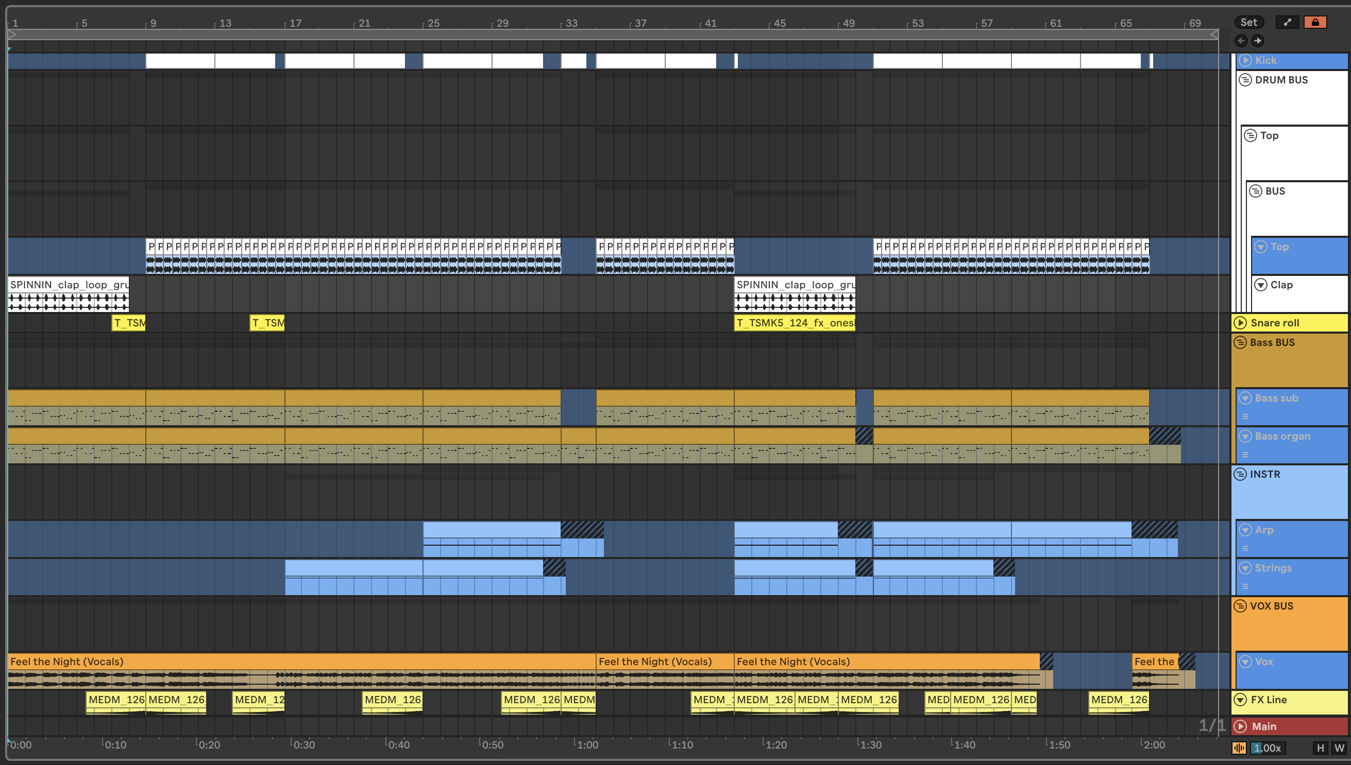Toggle the H height optimize button
This screenshot has width=1351, height=765.
pos(1321,748)
